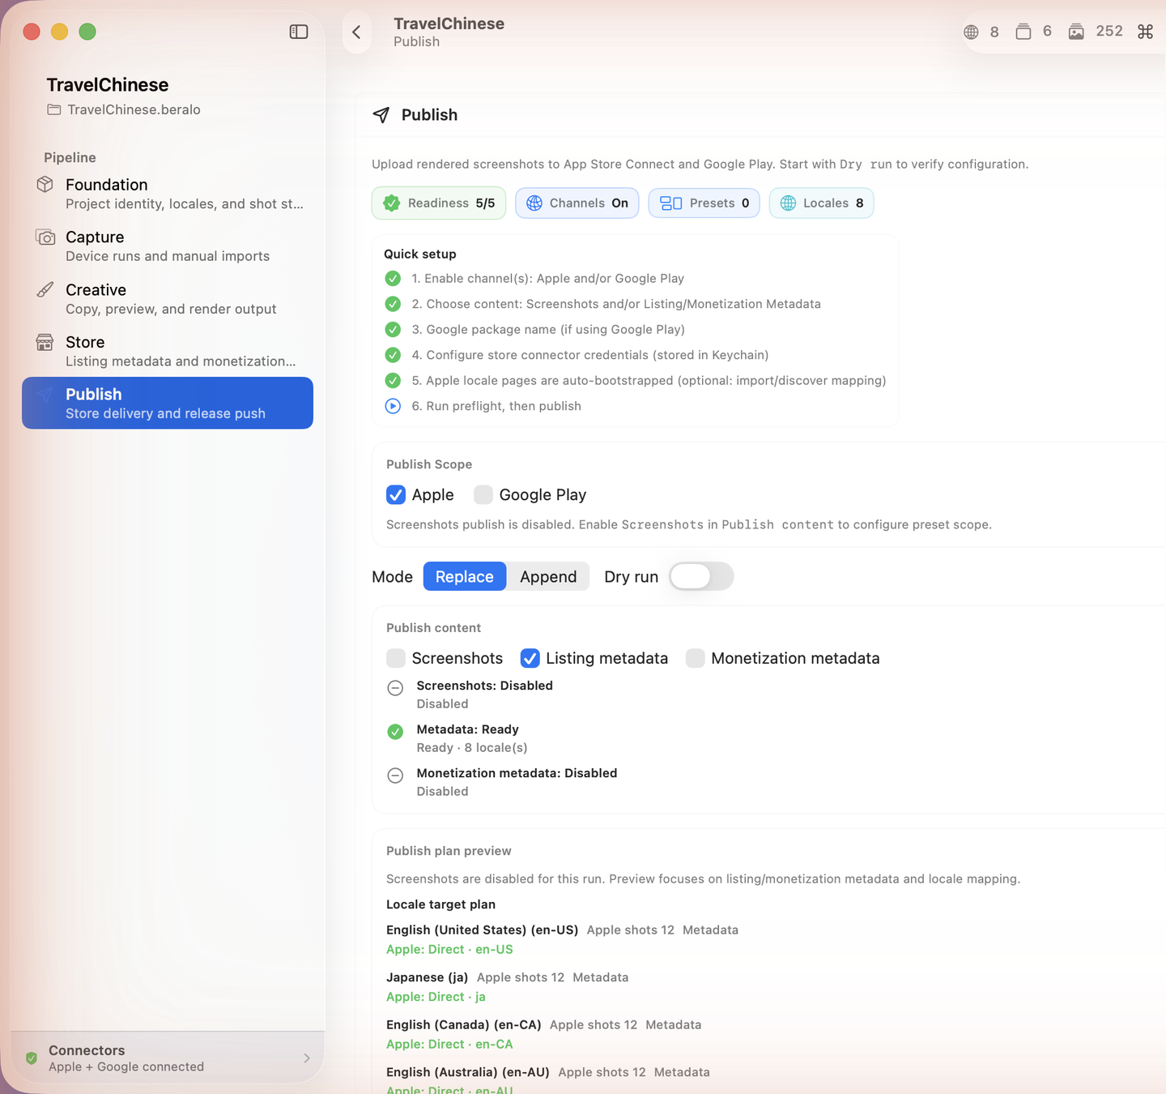This screenshot has width=1166, height=1094.
Task: Click the Connectors shield icon
Action: coord(32,1058)
